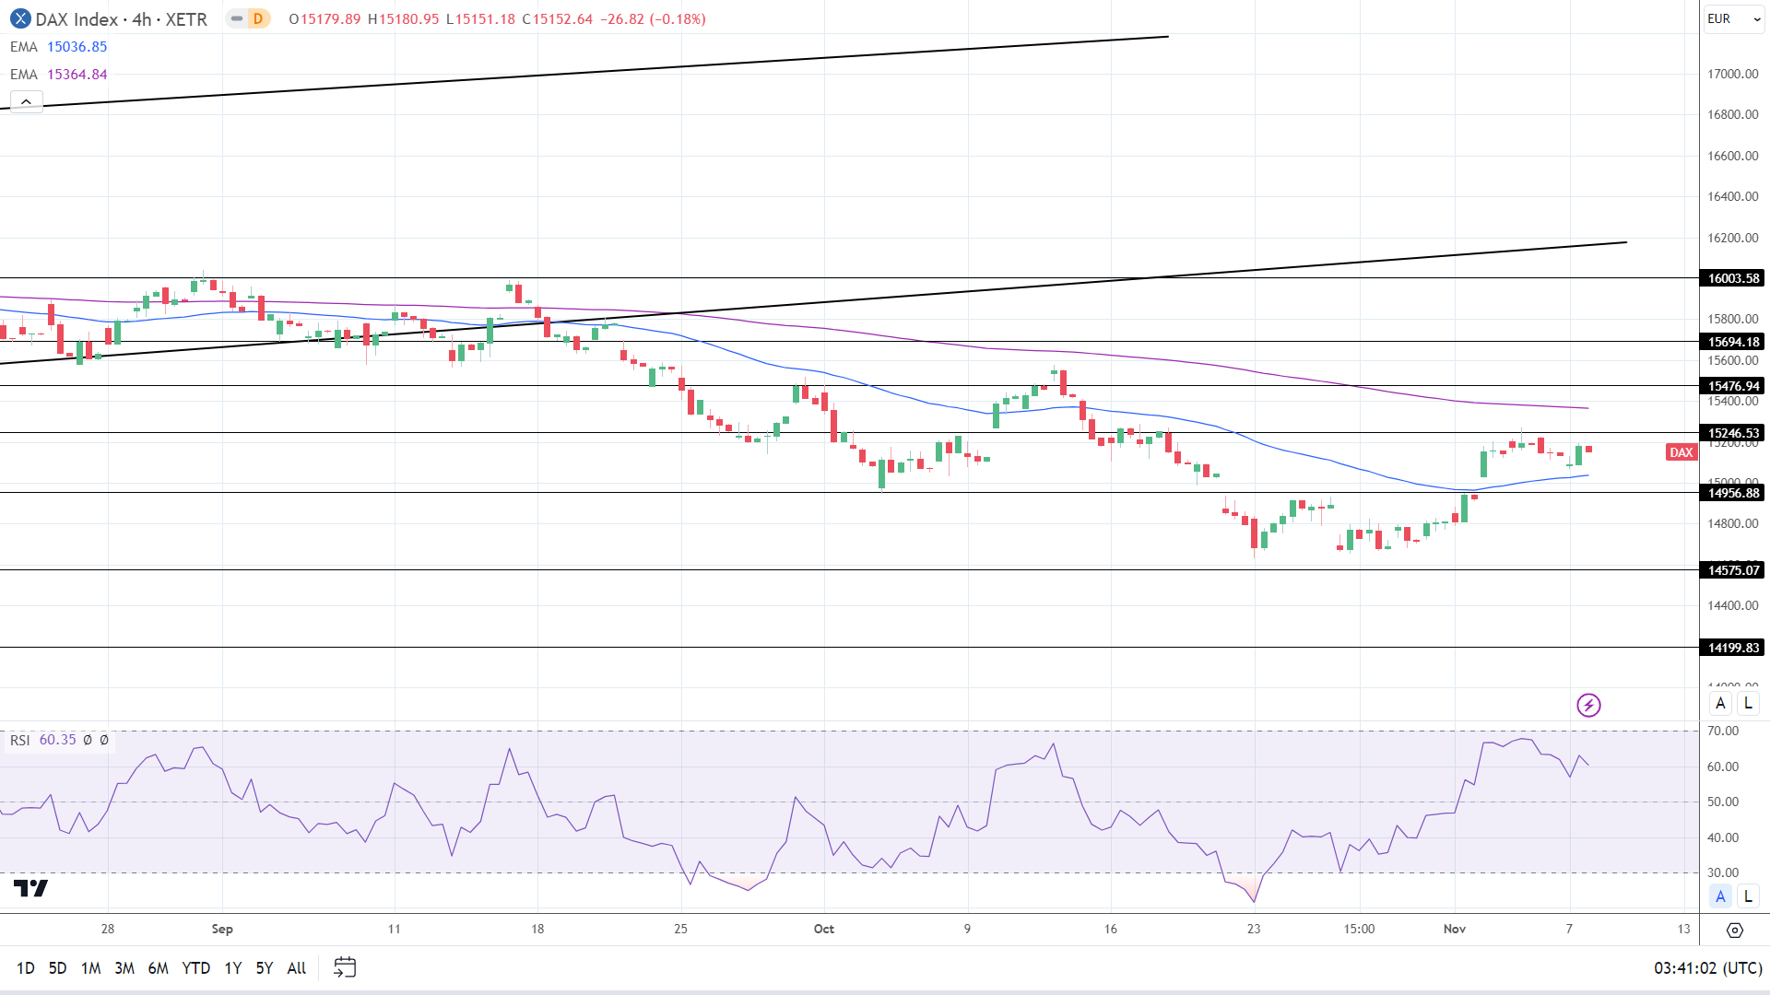The width and height of the screenshot is (1770, 995).
Task: Select the 5Y time range
Action: 265,968
